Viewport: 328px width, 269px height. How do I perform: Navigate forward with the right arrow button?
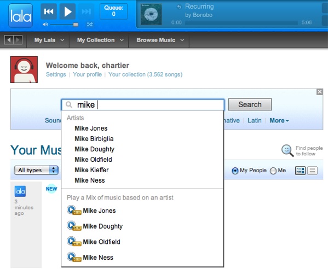(x=18, y=40)
